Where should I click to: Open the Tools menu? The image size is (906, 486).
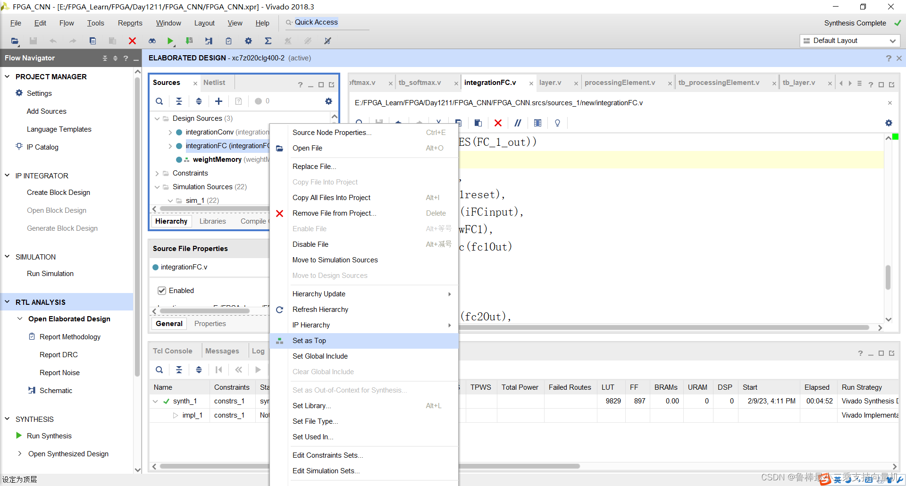pyautogui.click(x=95, y=23)
